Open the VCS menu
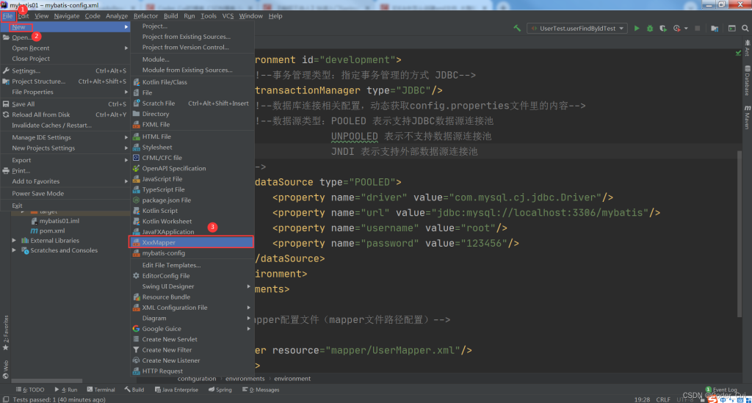Image resolution: width=752 pixels, height=403 pixels. click(x=228, y=16)
